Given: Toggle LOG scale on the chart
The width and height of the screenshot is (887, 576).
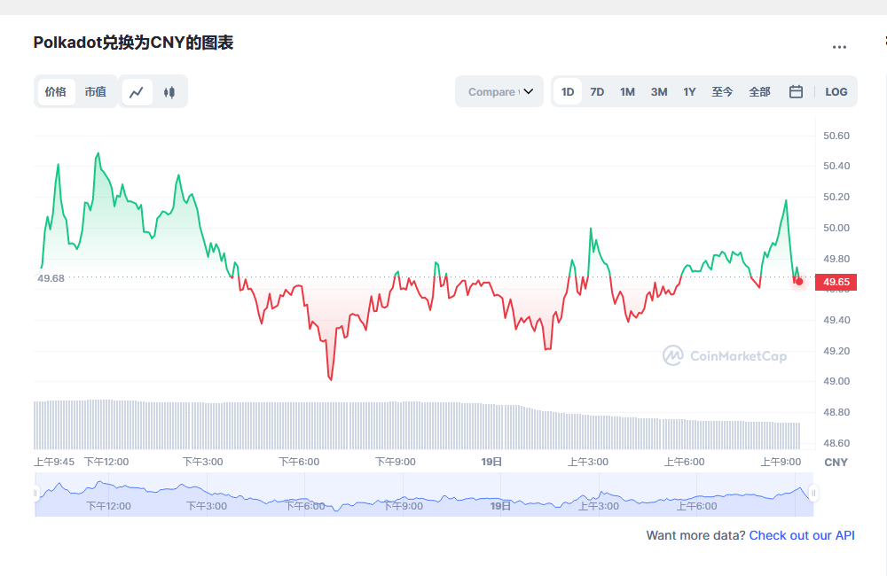Looking at the screenshot, I should tap(836, 91).
